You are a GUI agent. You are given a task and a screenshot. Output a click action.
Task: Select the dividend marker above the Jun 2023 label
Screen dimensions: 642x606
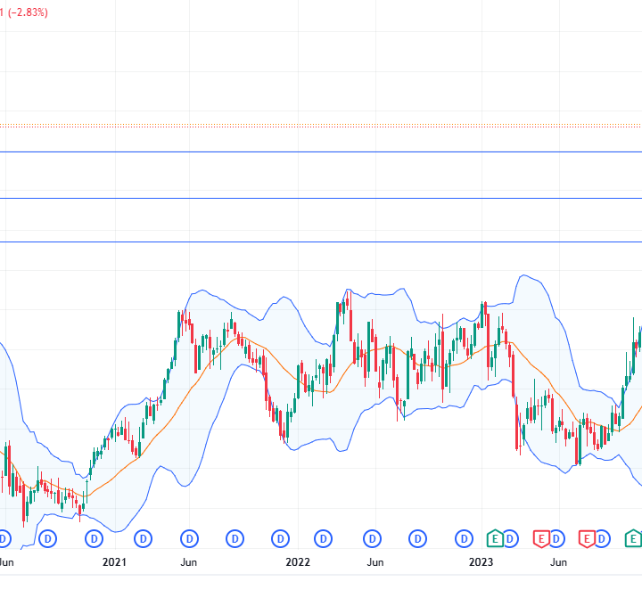click(556, 539)
